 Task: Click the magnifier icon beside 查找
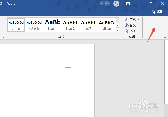point(127,19)
